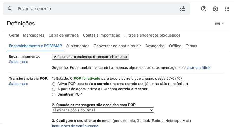The width and height of the screenshot is (234, 127).
Task: Select Ativar POP para todo o correio
Action: coord(54,84)
